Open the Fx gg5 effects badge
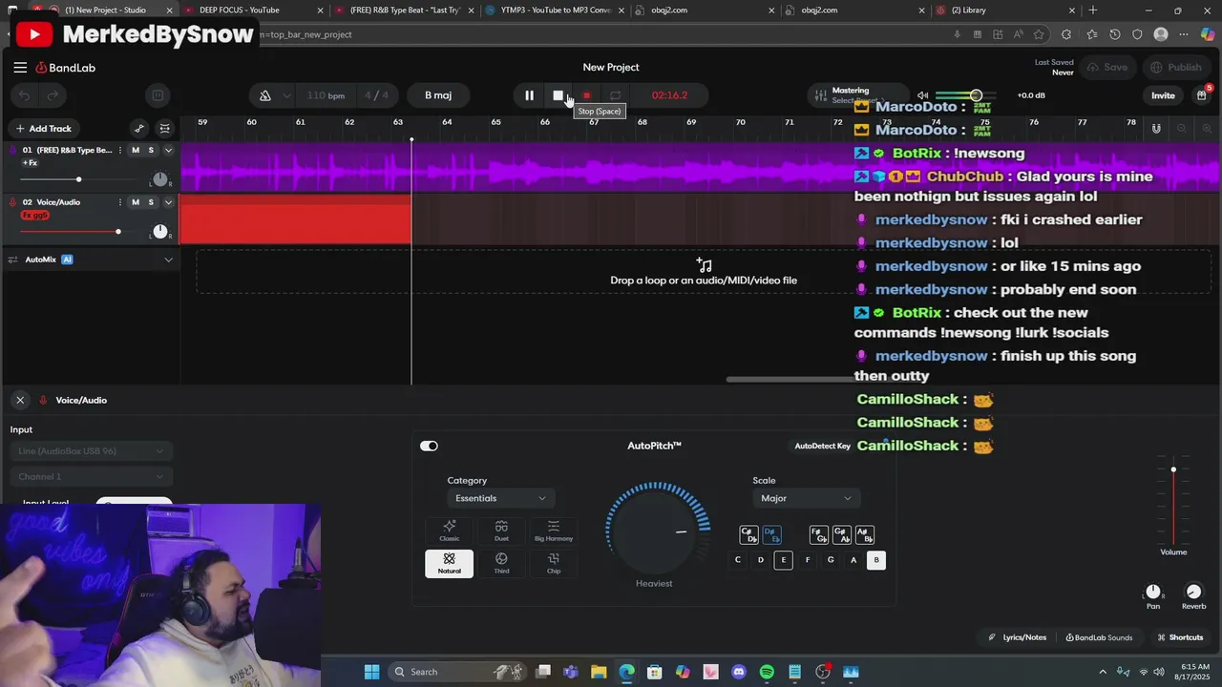 [34, 216]
